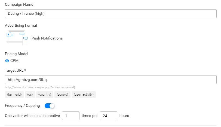Image resolution: width=221 pixels, height=127 pixels.
Task: Click the Pricing Model heading
Action: tap(17, 54)
